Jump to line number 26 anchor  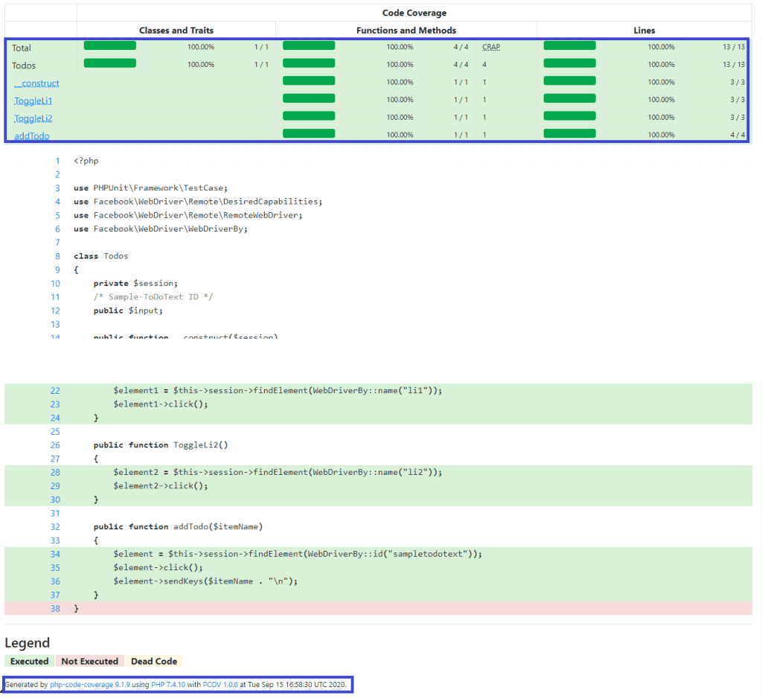click(x=56, y=445)
